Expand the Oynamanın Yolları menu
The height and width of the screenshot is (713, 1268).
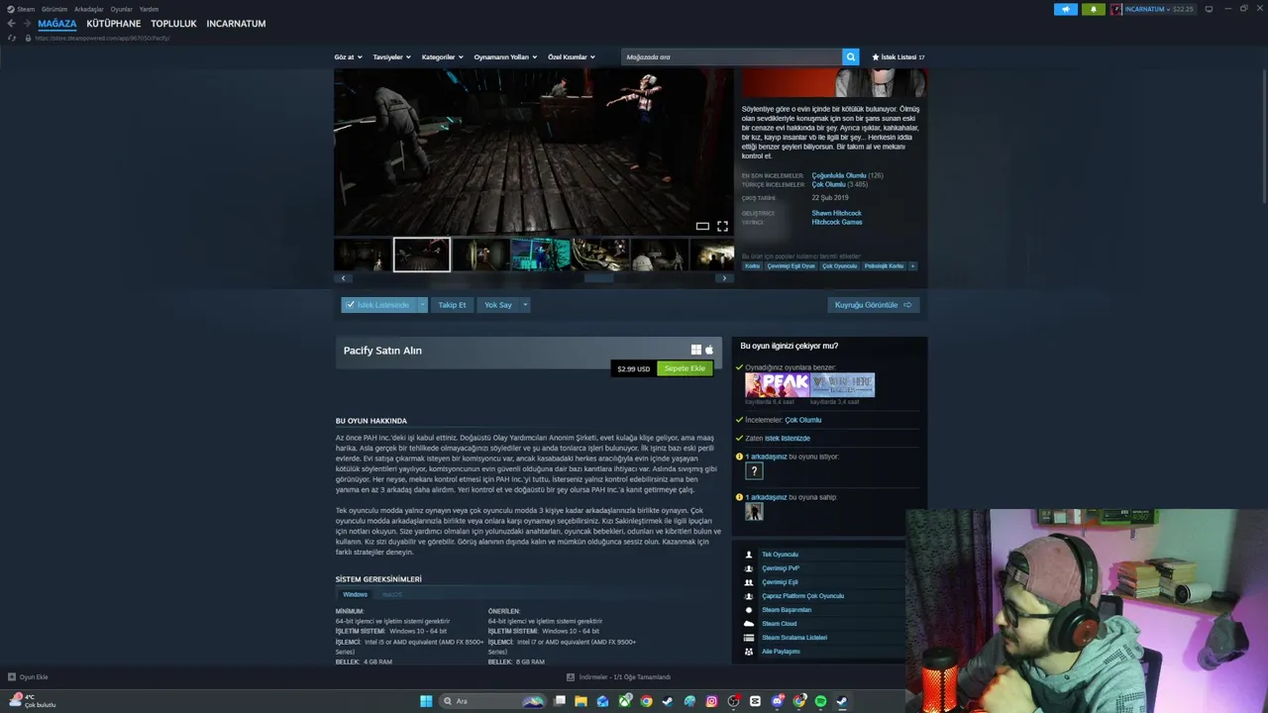pos(505,57)
